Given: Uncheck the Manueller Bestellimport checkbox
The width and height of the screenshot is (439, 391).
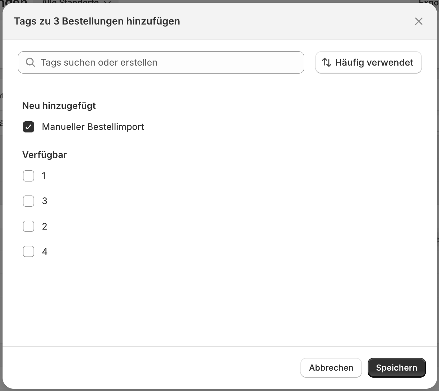Looking at the screenshot, I should (x=28, y=127).
